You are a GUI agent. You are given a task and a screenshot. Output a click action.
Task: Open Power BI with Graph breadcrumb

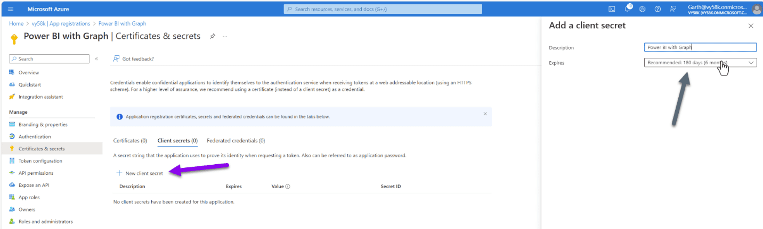pyautogui.click(x=122, y=23)
